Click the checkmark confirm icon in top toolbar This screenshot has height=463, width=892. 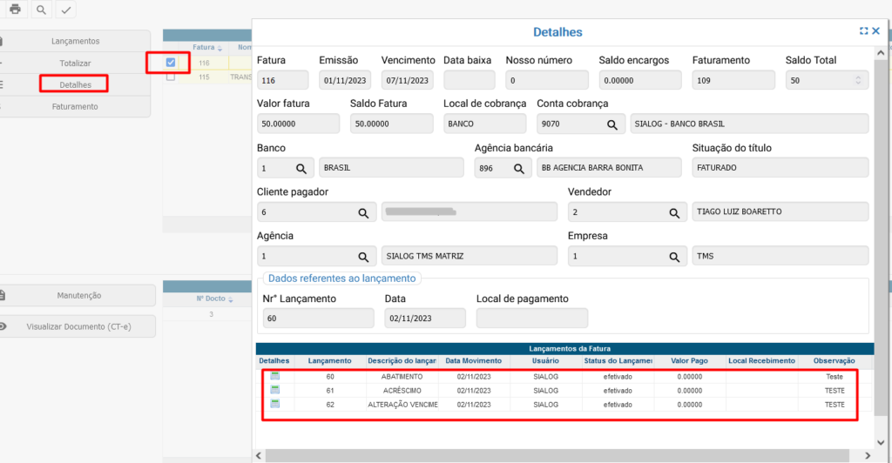click(65, 10)
